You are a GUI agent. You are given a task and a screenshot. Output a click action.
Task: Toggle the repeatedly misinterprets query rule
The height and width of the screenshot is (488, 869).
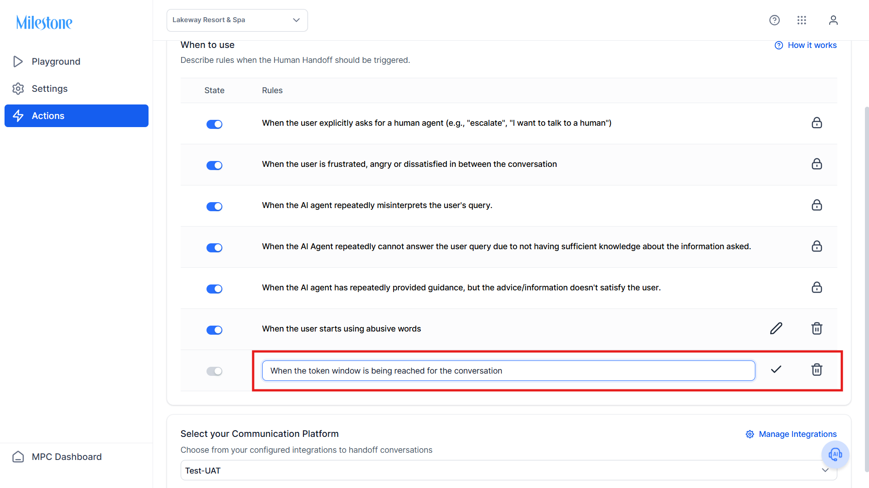pyautogui.click(x=214, y=207)
